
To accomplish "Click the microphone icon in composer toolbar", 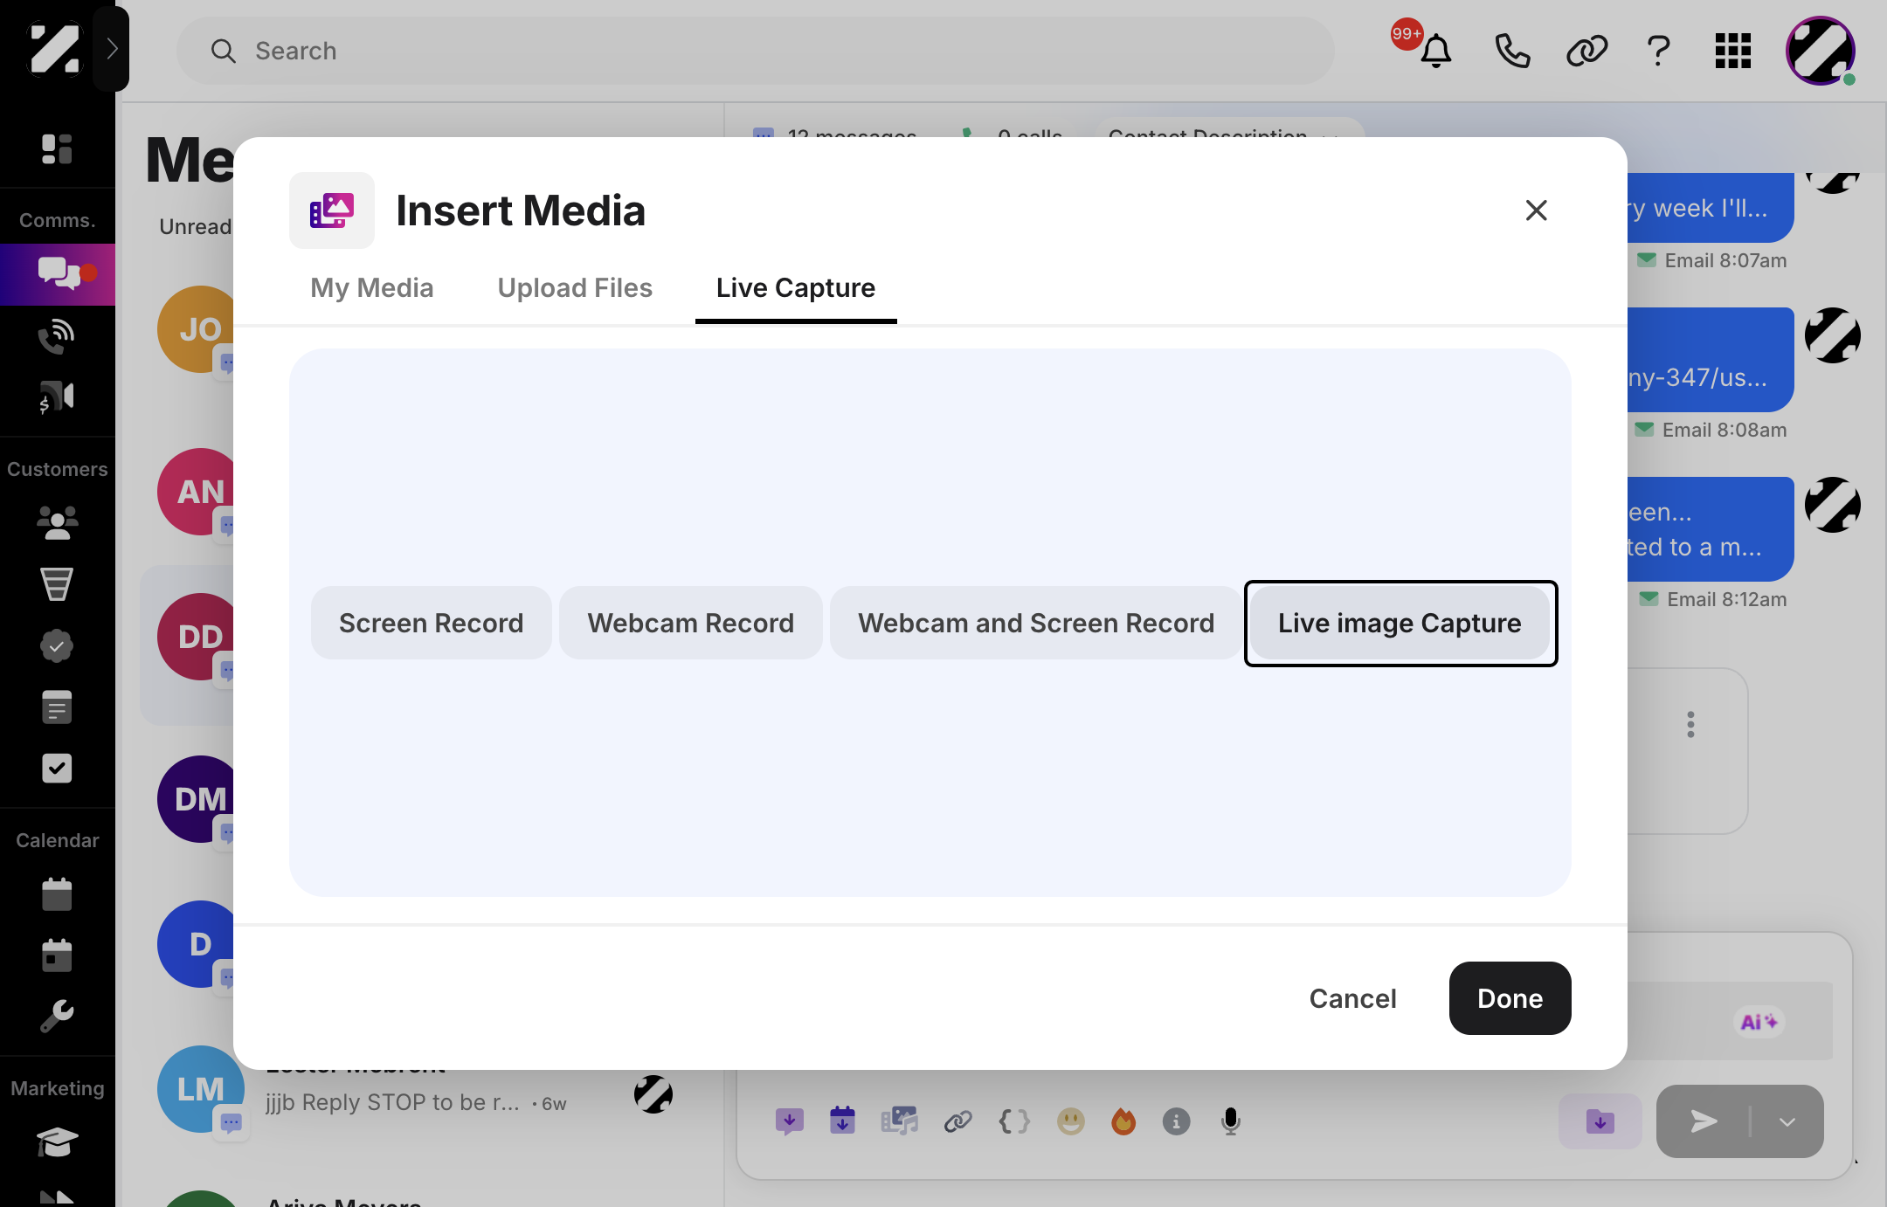I will click(1230, 1121).
